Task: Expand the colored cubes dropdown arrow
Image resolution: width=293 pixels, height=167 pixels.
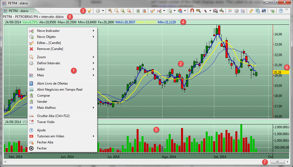Action: [185, 11]
